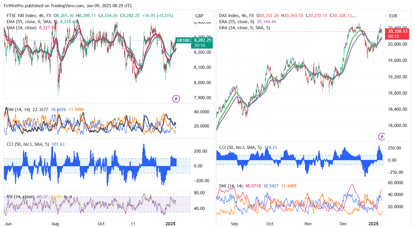The width and height of the screenshot is (414, 227).
Task: Select the FTSE EMA (34, close) legend
Action: 21,27
